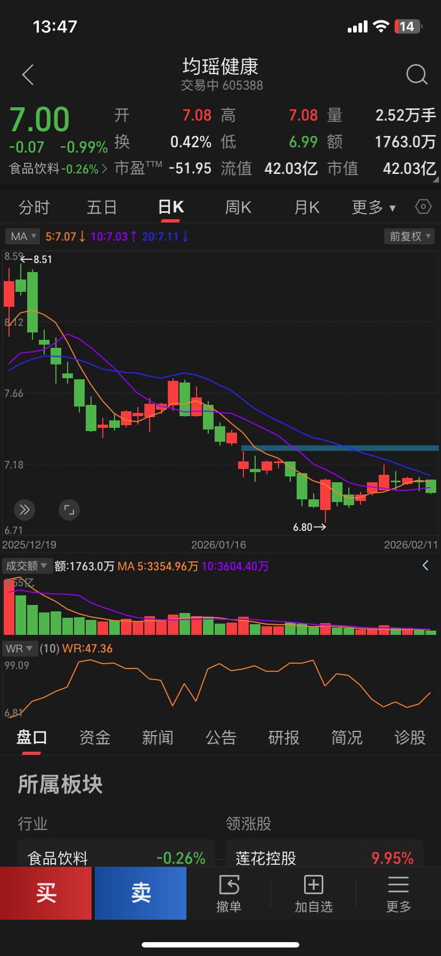The width and height of the screenshot is (441, 956).
Task: Tap the double-arrow chart expand button
Action: pos(24,510)
